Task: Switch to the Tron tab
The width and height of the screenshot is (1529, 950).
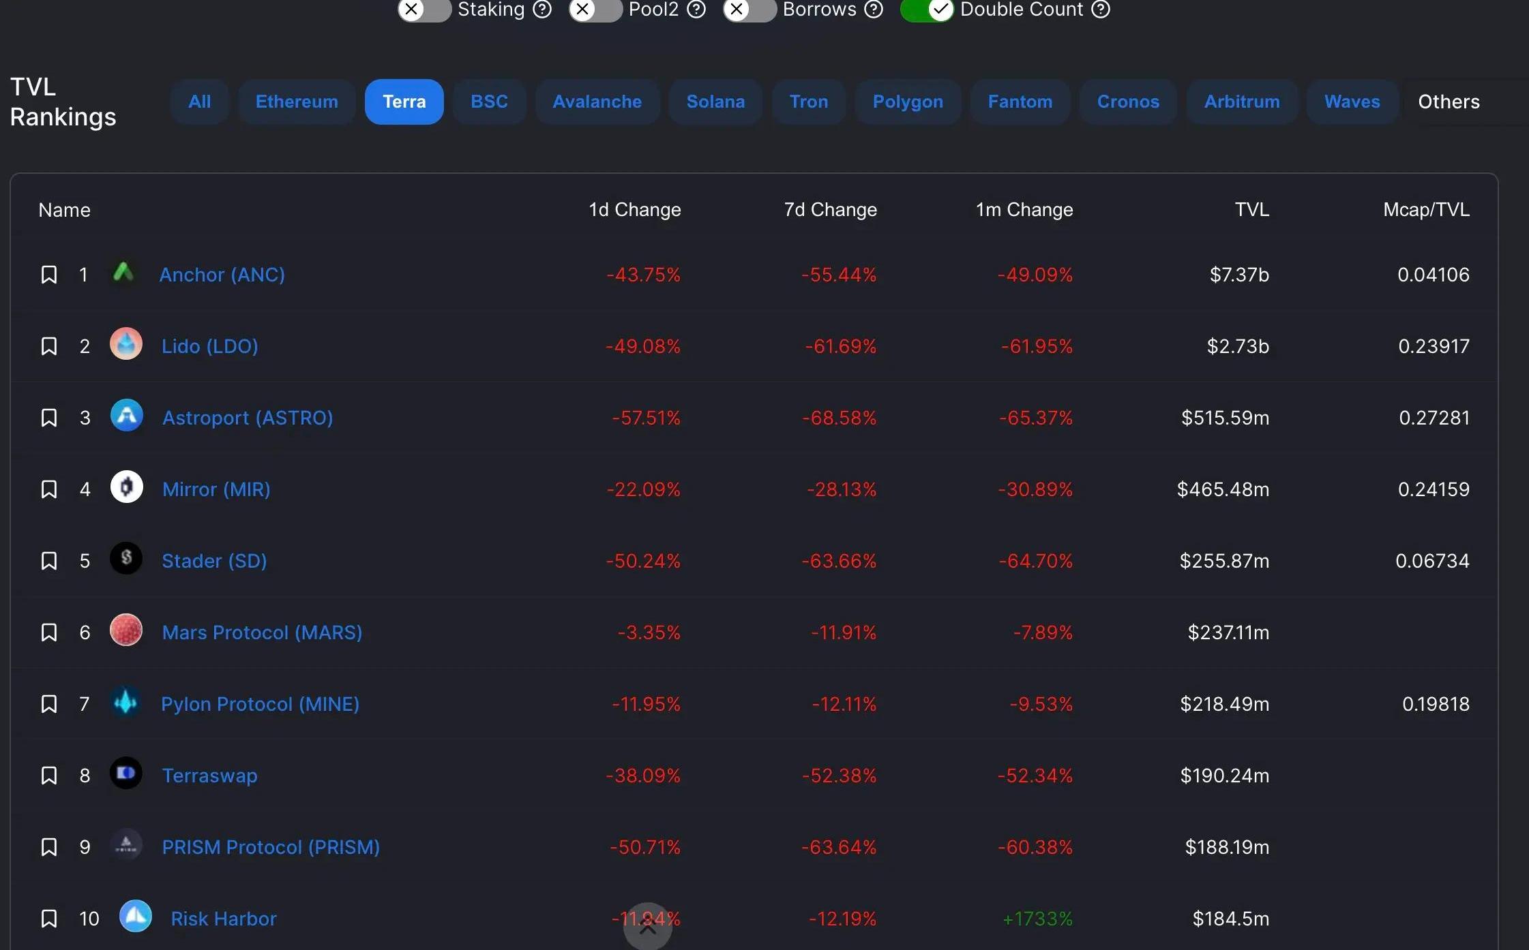Action: pyautogui.click(x=809, y=102)
